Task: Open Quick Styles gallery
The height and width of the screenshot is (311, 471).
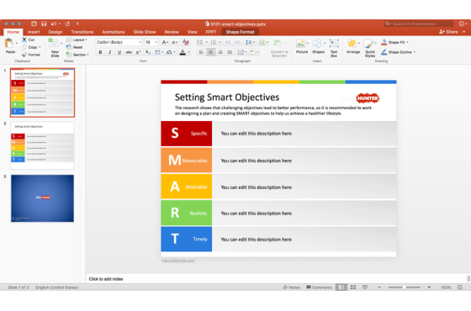Action: (370, 48)
